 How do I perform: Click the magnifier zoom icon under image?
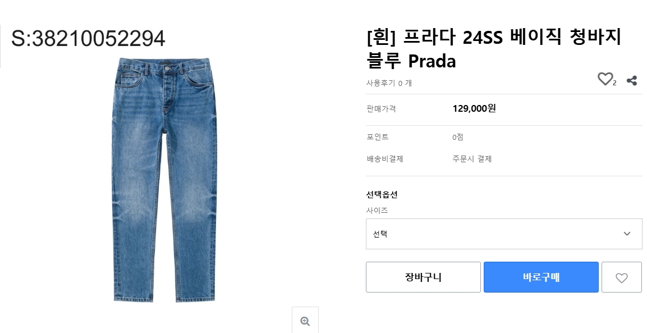305,321
